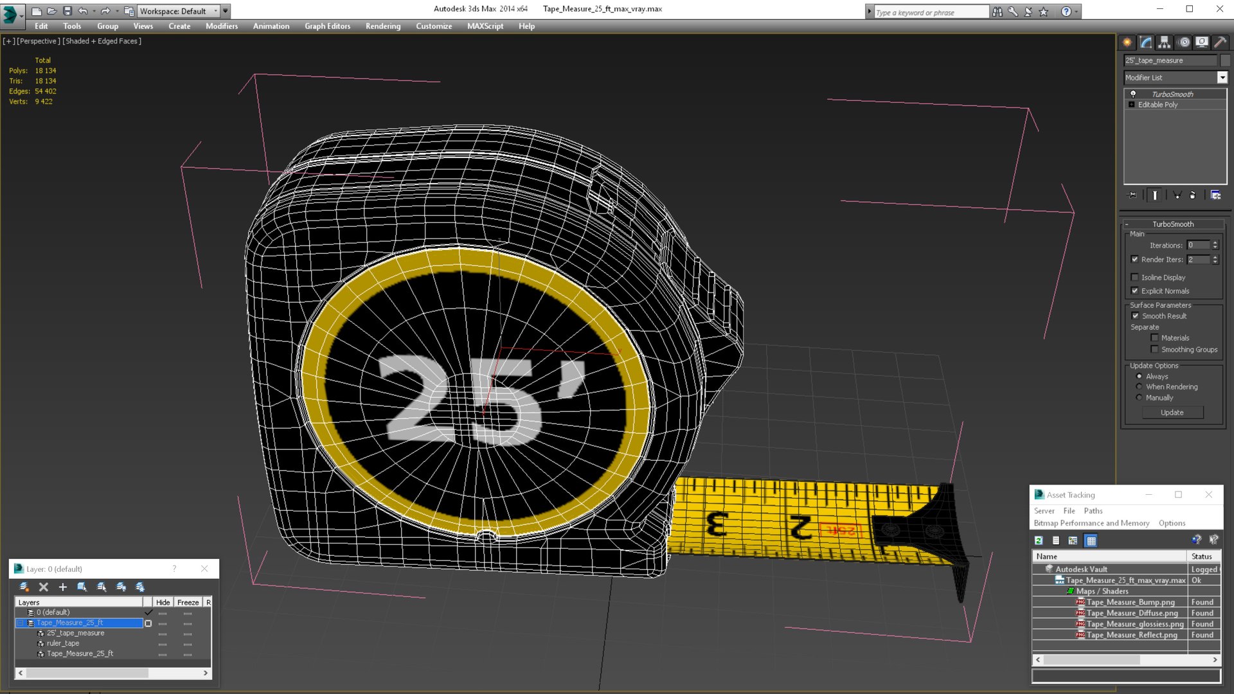The image size is (1234, 694).
Task: Toggle Smooth Result checkbox
Action: tap(1135, 316)
